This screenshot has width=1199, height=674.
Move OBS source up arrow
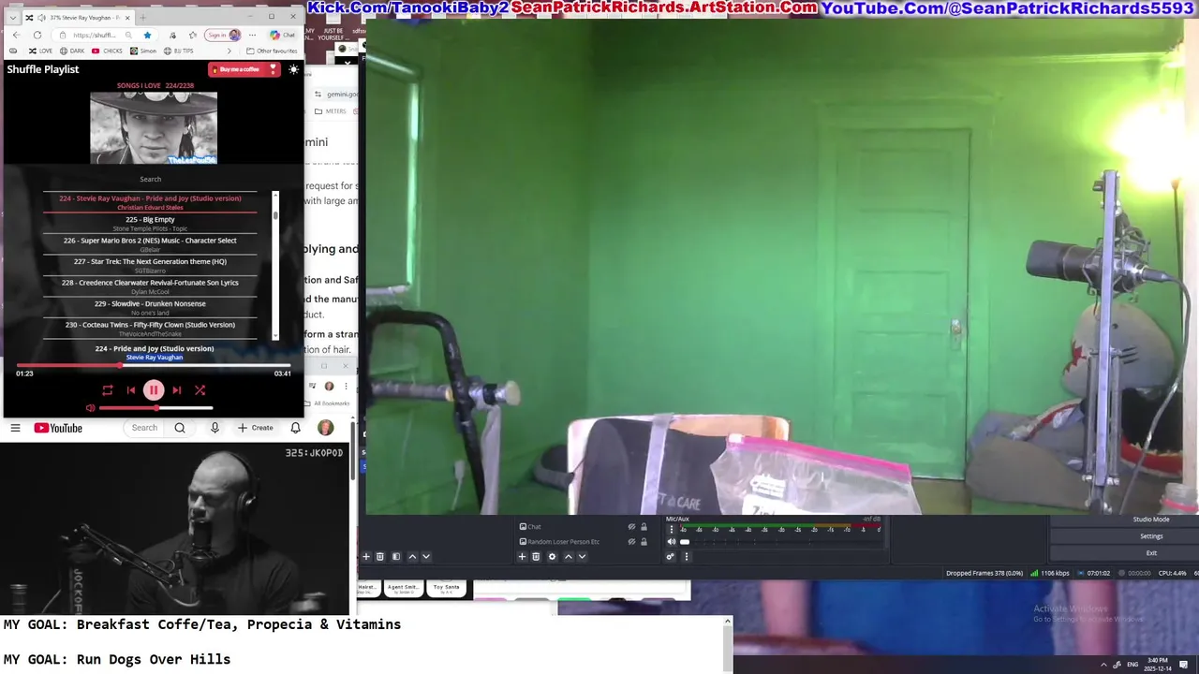point(568,556)
